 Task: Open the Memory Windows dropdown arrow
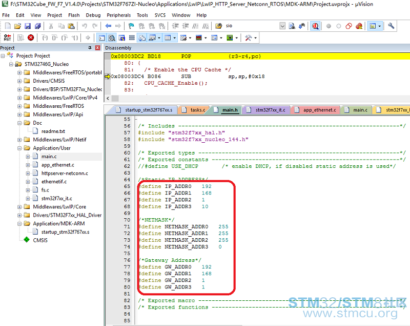click(174, 38)
